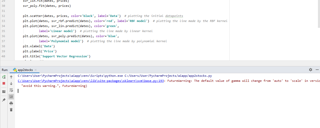Click the plt.xlabel('Date') line
The image size is (320, 128).
click(x=39, y=46)
